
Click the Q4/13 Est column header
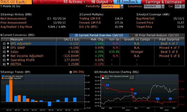[68, 39]
